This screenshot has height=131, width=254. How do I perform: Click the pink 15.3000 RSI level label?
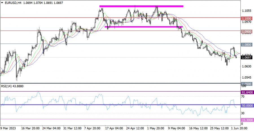tap(247, 120)
